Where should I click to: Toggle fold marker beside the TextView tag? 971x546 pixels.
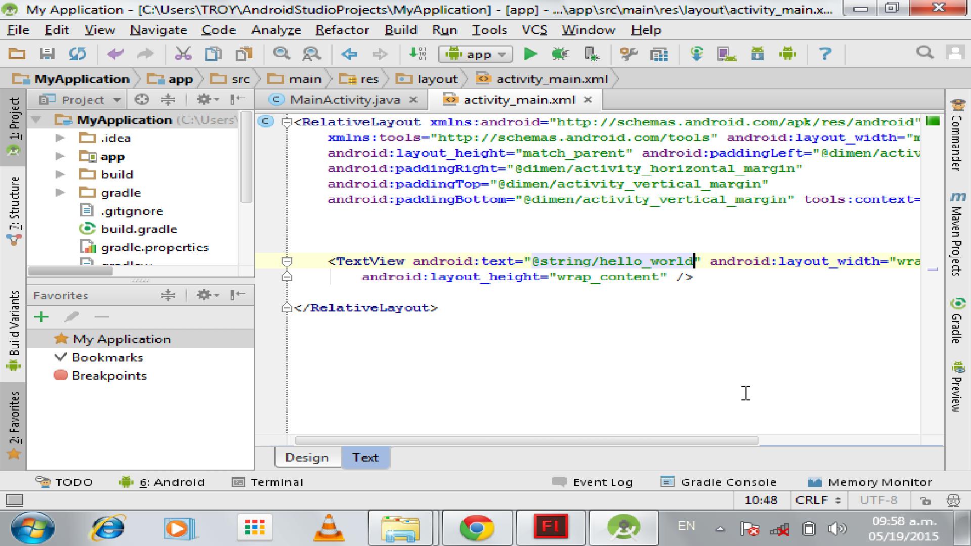coord(287,261)
